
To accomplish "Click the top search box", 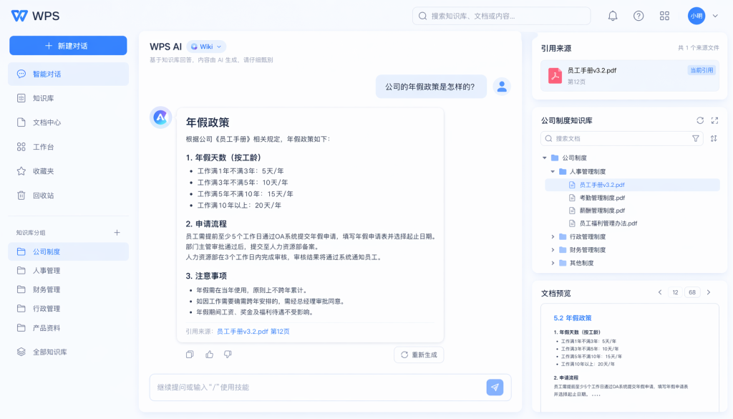I will pos(501,16).
